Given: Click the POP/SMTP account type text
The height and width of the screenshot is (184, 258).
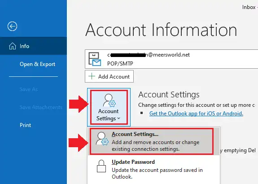Looking at the screenshot, I should (120, 64).
